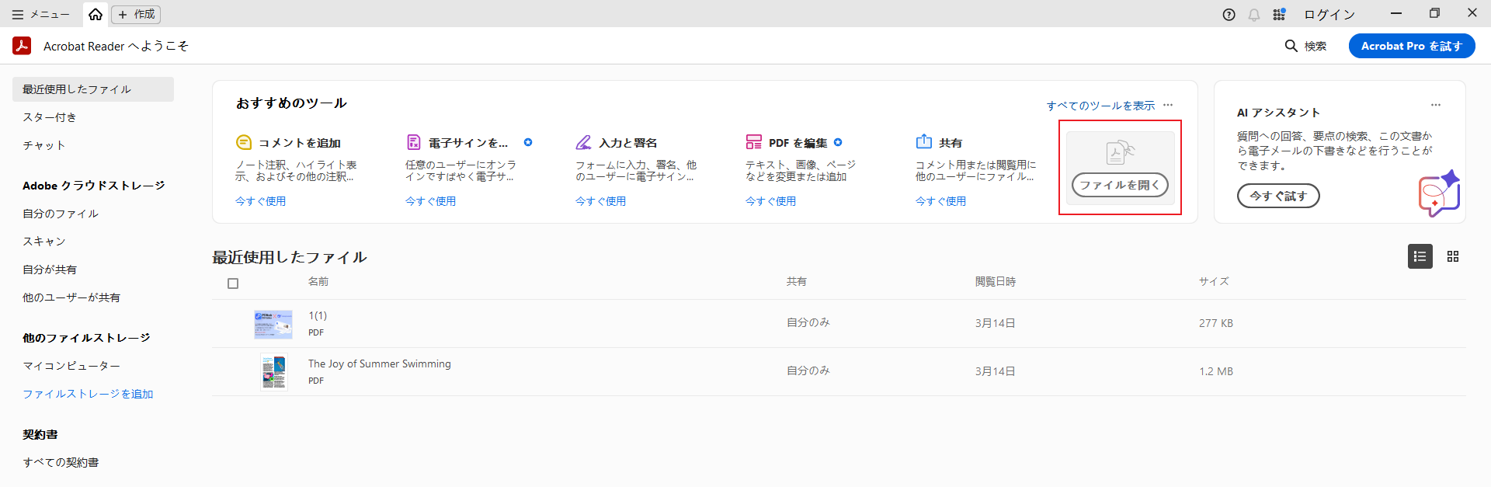Open The Joy of Summer Swimming thumbnail
Screen dimensions: 1491x487
click(273, 372)
